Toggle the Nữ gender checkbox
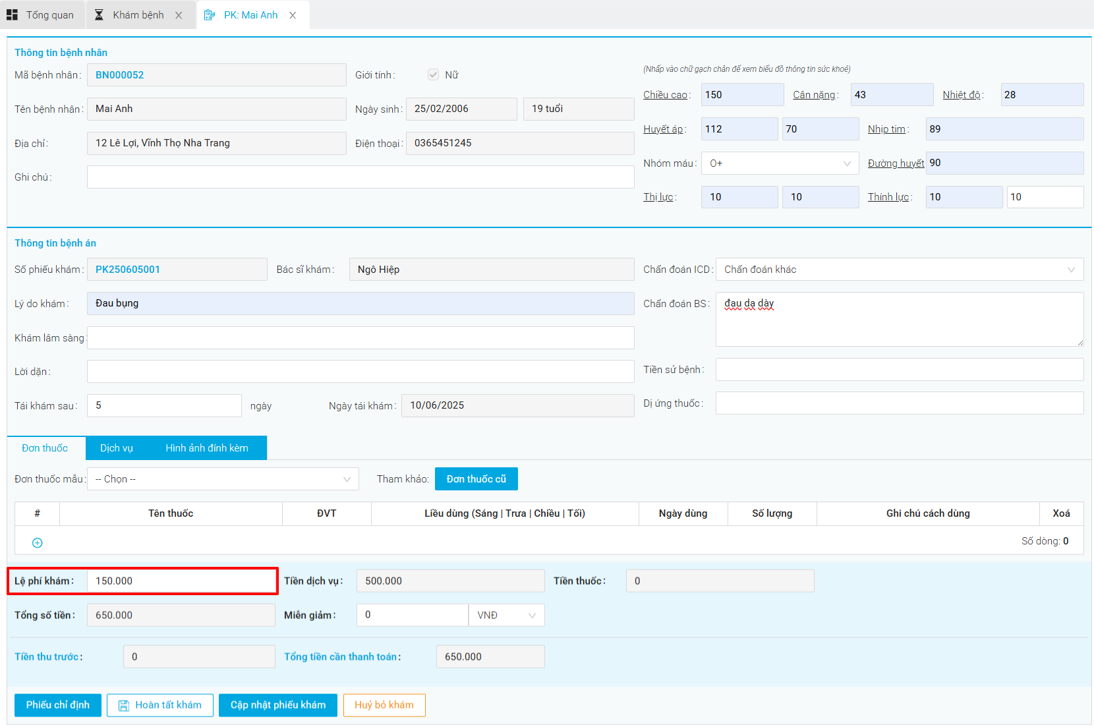The width and height of the screenshot is (1094, 727). [x=433, y=74]
